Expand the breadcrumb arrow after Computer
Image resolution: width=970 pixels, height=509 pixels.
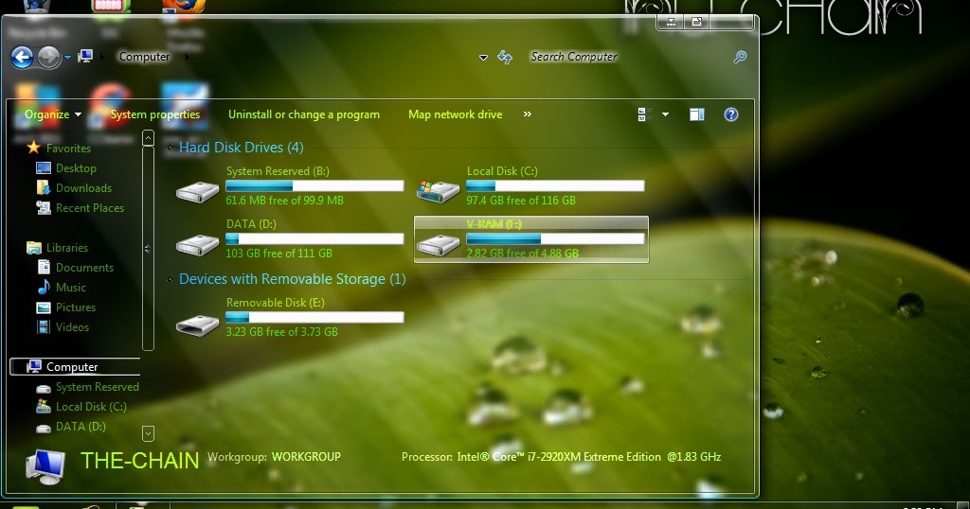tap(187, 57)
